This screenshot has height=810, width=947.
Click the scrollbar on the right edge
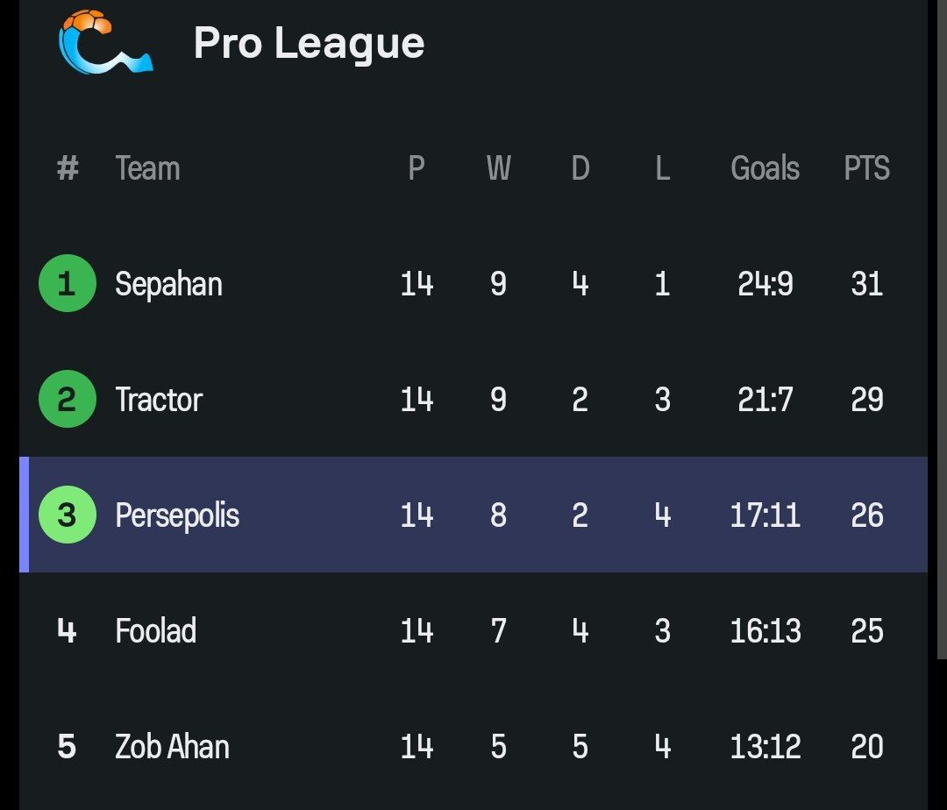(x=942, y=329)
